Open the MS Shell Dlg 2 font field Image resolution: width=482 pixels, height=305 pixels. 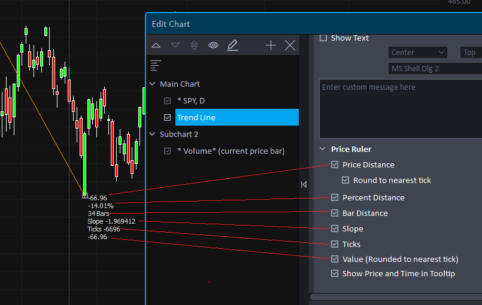[x=435, y=69]
